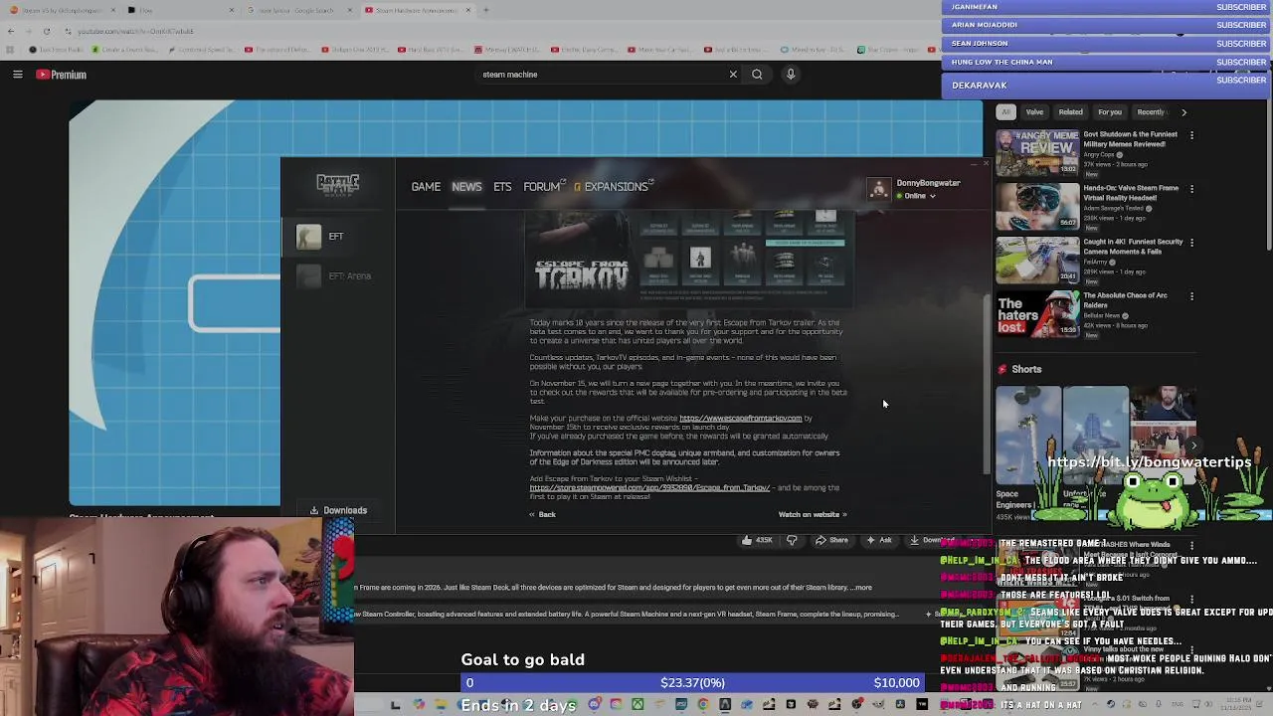The image size is (1273, 716).
Task: Open the Battlestate Games launcher logo
Action: [x=337, y=184]
